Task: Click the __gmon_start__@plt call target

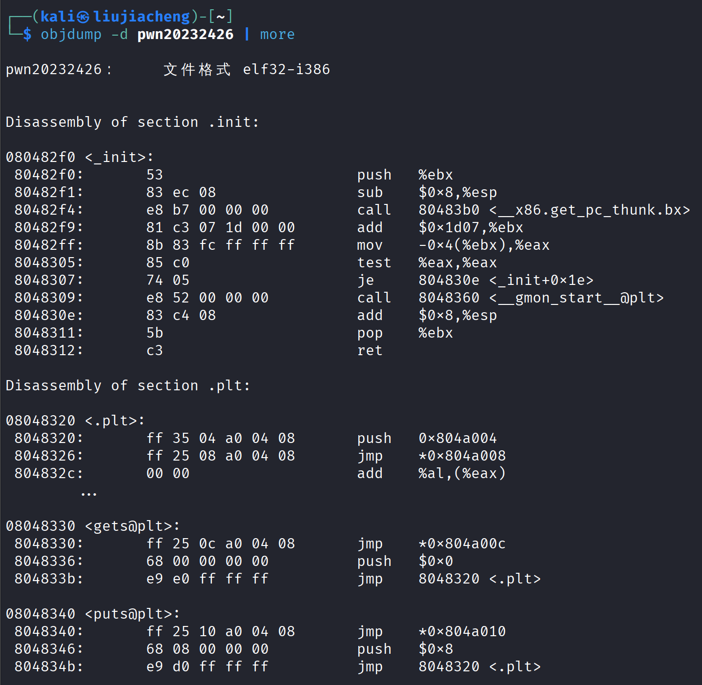Action: pos(577,298)
